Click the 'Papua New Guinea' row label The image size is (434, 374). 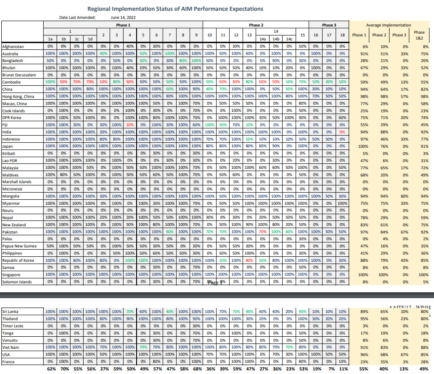point(19,246)
